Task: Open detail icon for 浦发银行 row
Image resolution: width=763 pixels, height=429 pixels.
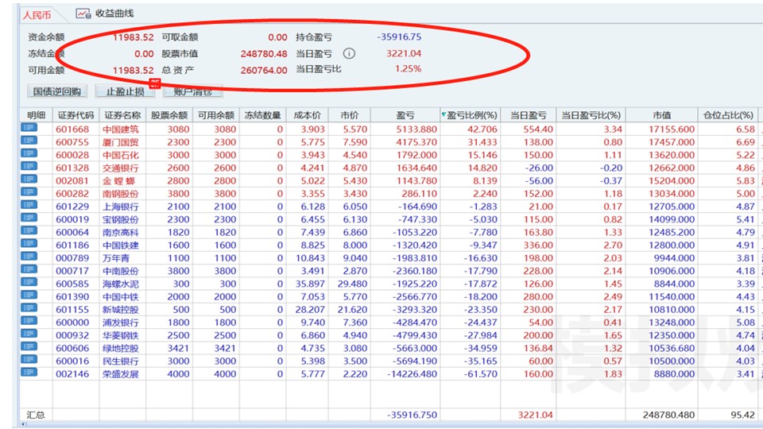Action: 29,321
